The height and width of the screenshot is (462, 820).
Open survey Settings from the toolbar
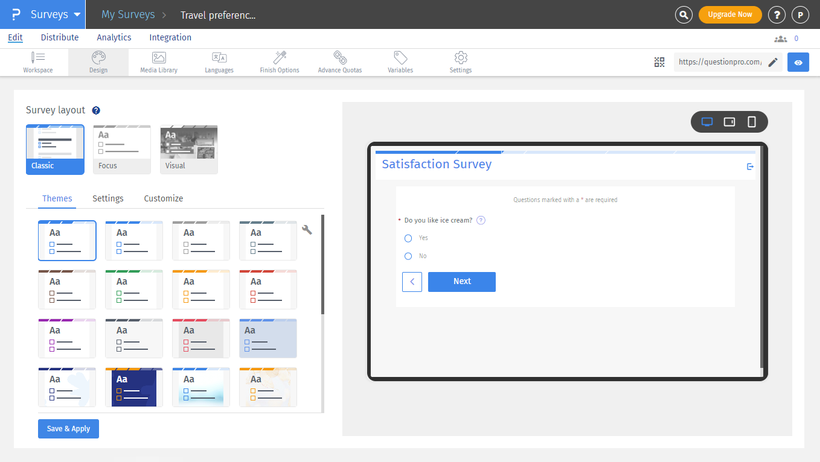point(460,62)
